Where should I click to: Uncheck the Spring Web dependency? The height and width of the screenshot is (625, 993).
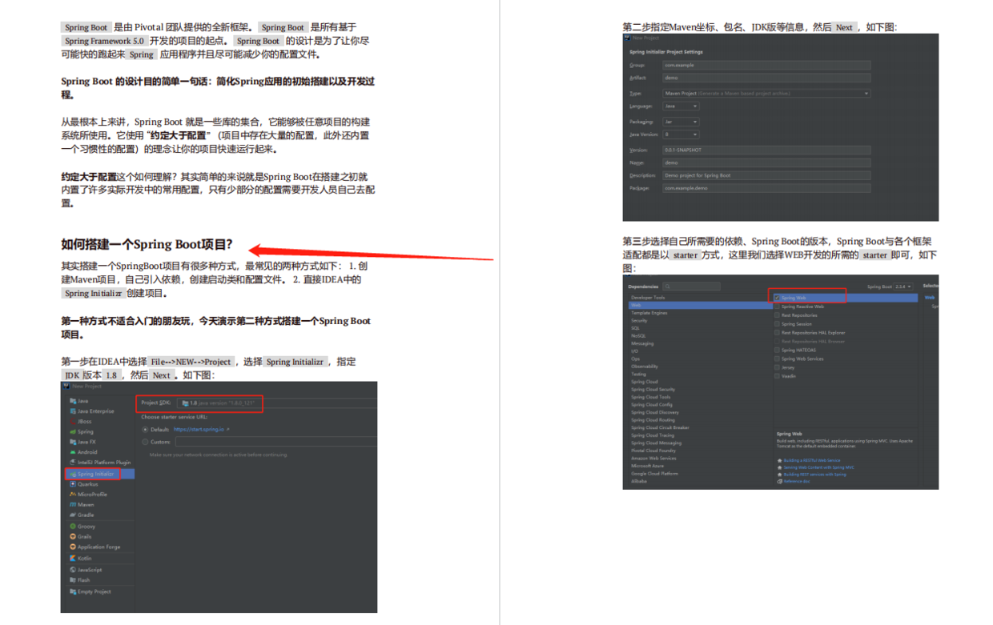778,298
